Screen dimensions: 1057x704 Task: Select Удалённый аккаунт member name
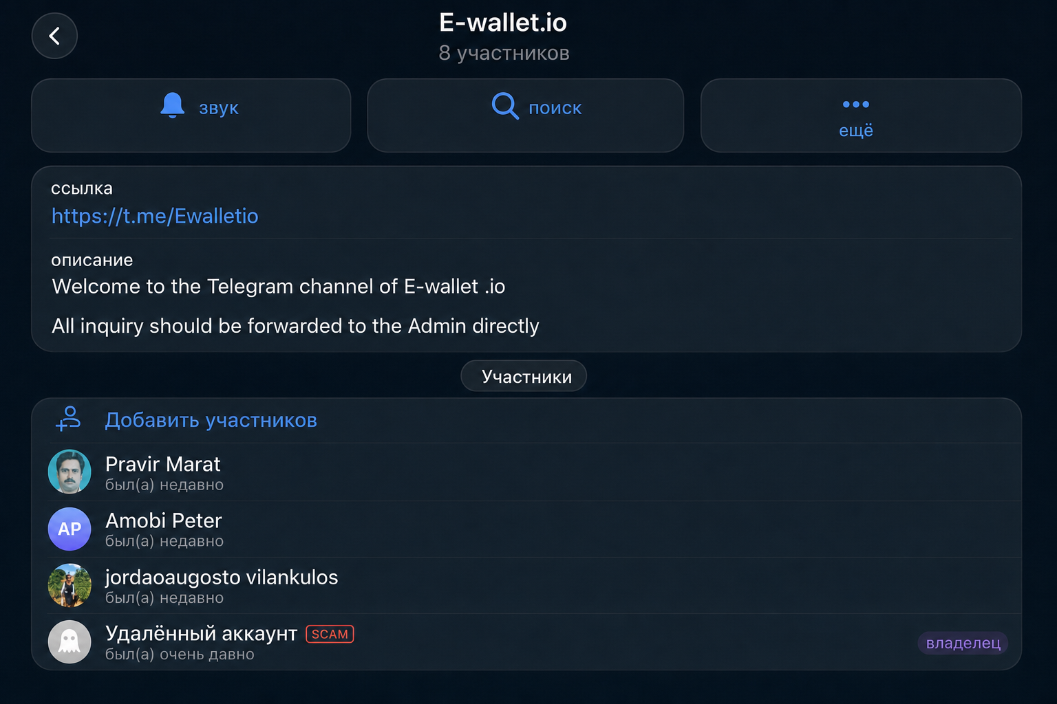[x=201, y=633]
